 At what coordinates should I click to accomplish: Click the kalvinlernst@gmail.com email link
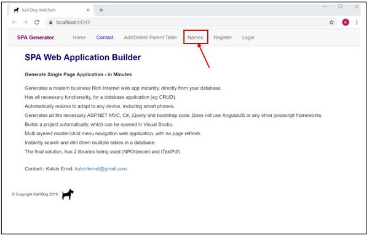click(101, 169)
